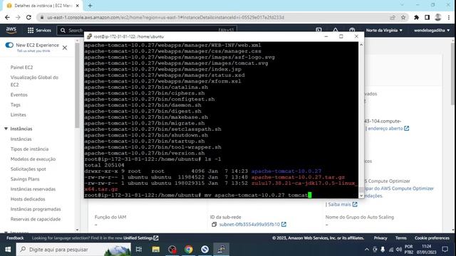Open the PuTTY taskbar icon
The width and height of the screenshot is (456, 256).
pyautogui.click(x=221, y=250)
